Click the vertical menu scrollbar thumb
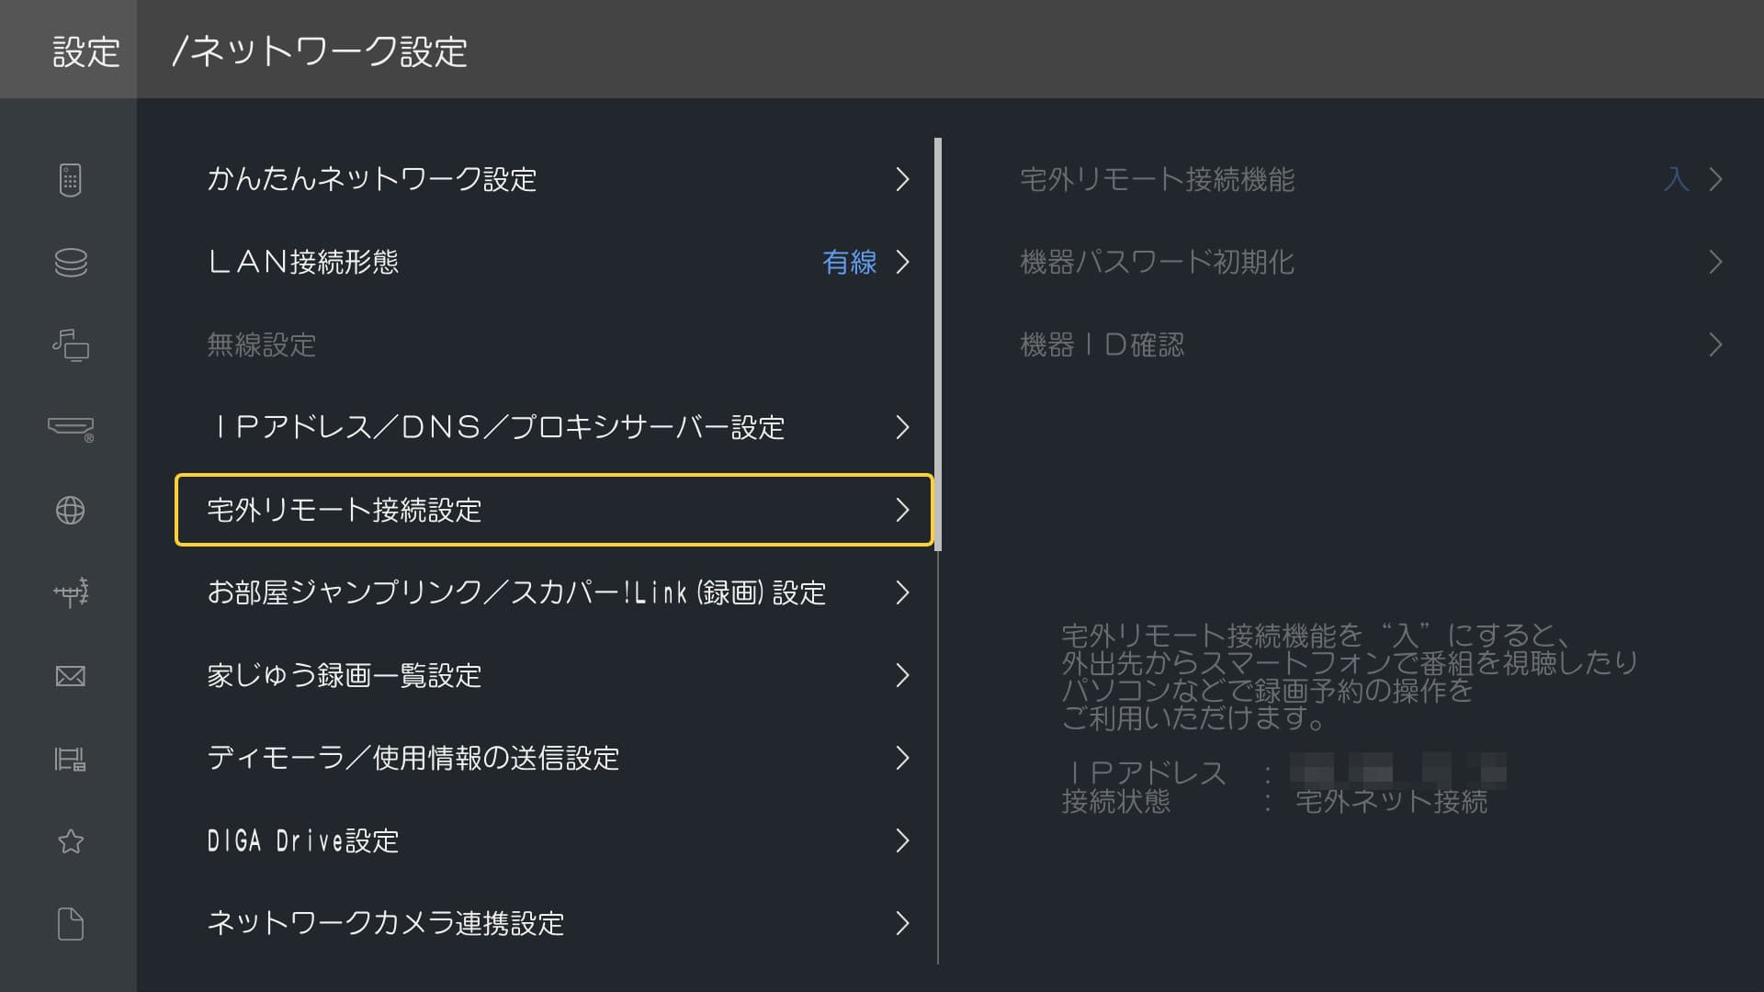 (x=938, y=344)
